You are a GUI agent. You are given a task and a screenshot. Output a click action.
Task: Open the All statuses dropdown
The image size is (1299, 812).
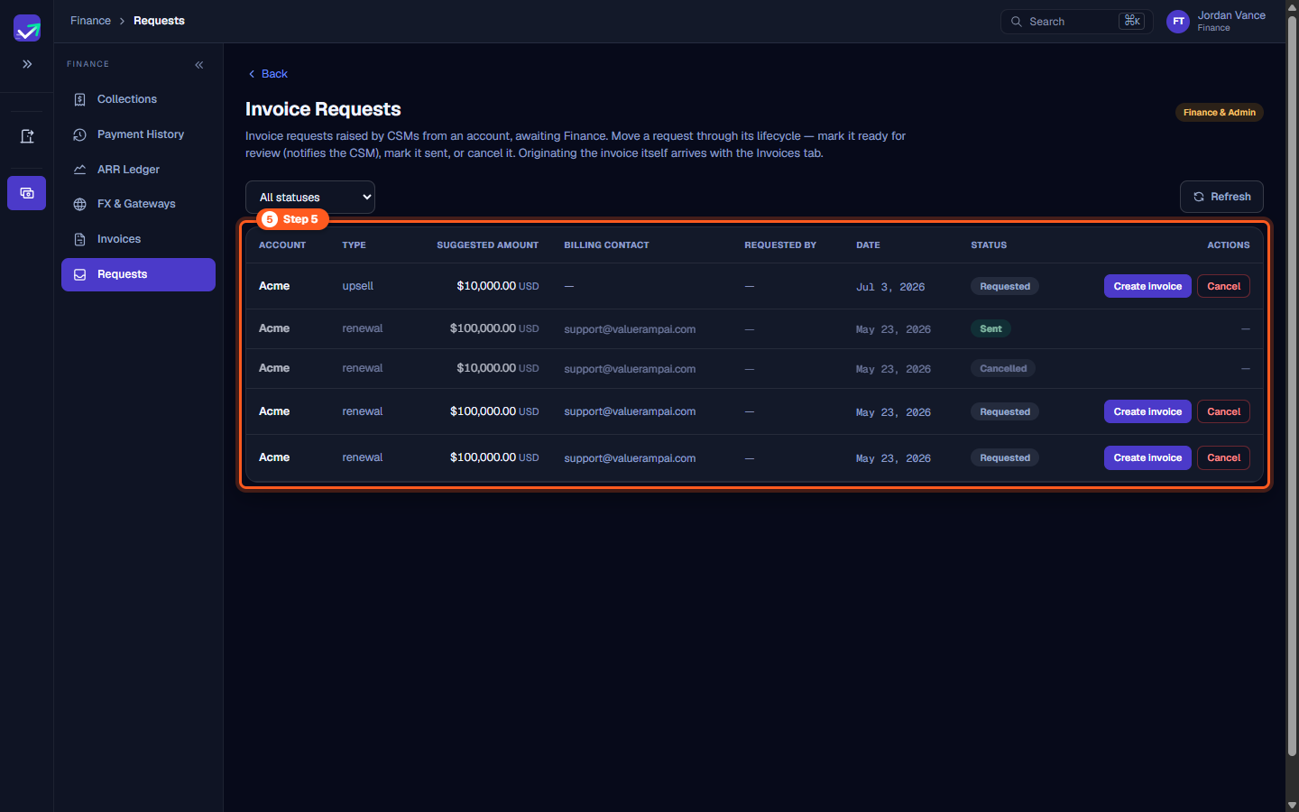pos(310,197)
